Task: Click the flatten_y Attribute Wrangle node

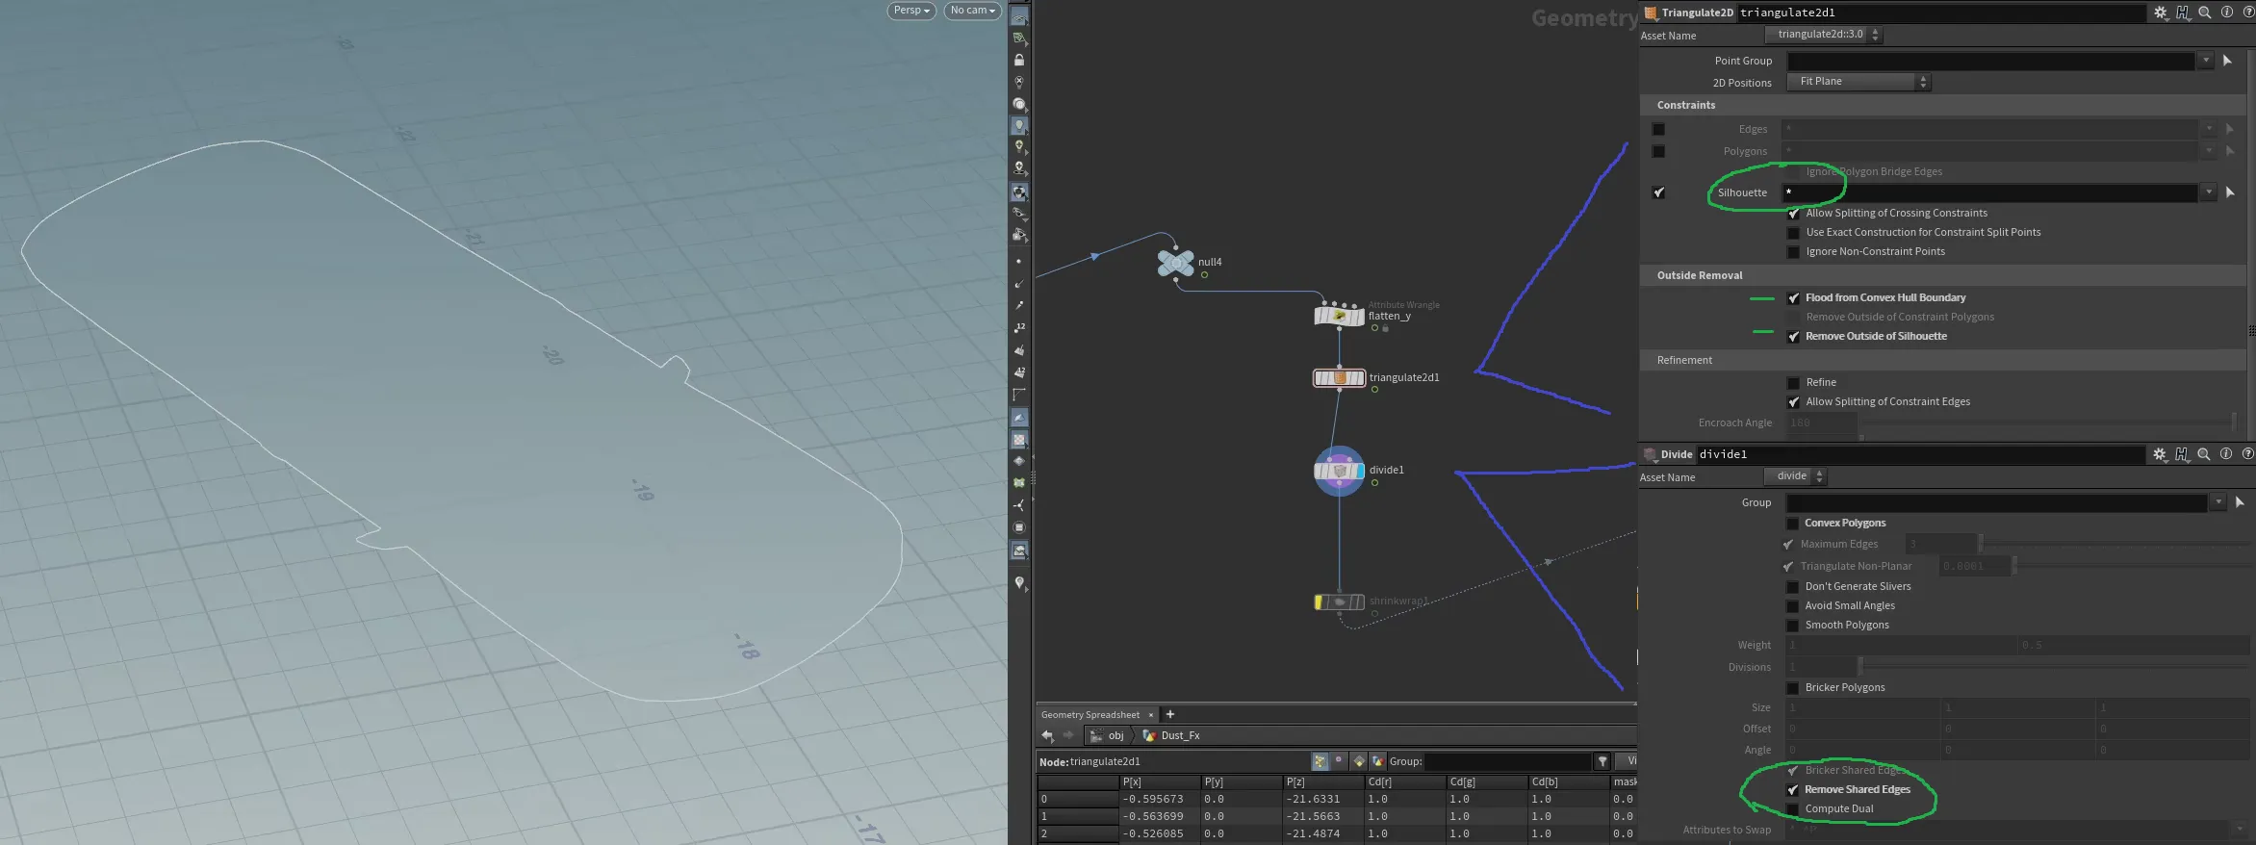Action: tap(1339, 316)
